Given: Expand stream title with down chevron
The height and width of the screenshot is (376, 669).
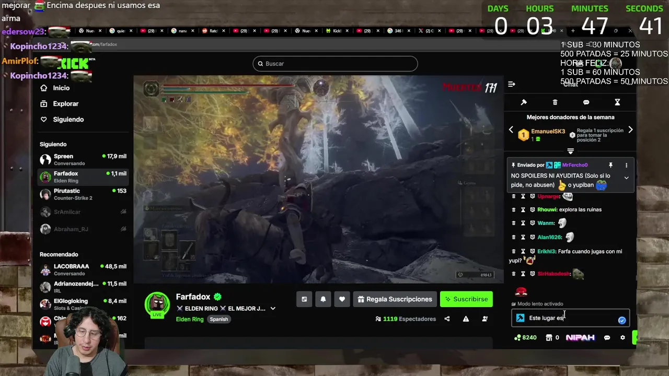Looking at the screenshot, I should click(272, 308).
